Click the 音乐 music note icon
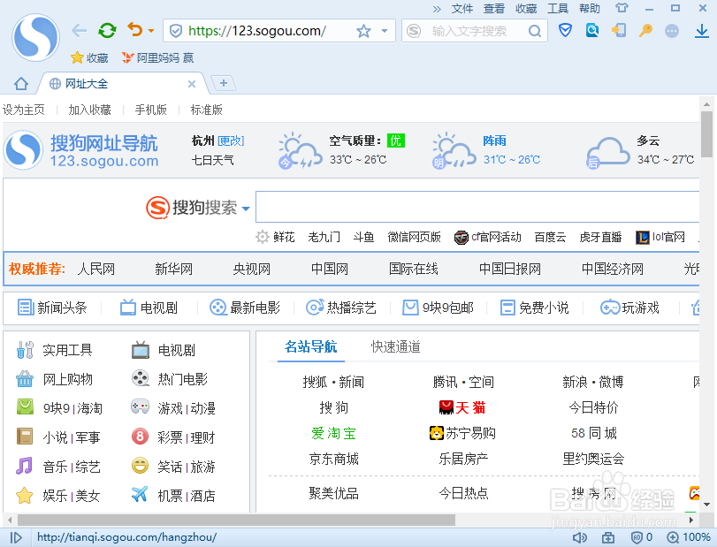Screen dimensions: 717x547 point(24,466)
